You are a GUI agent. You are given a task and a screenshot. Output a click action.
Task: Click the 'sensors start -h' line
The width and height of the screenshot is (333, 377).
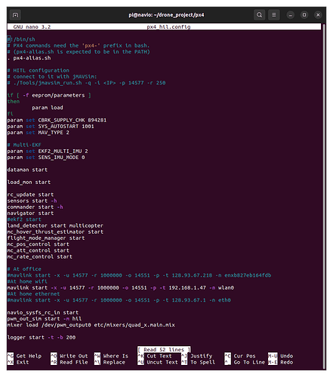(x=32, y=201)
